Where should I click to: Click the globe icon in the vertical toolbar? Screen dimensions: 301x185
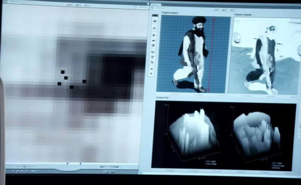pyautogui.click(x=154, y=45)
